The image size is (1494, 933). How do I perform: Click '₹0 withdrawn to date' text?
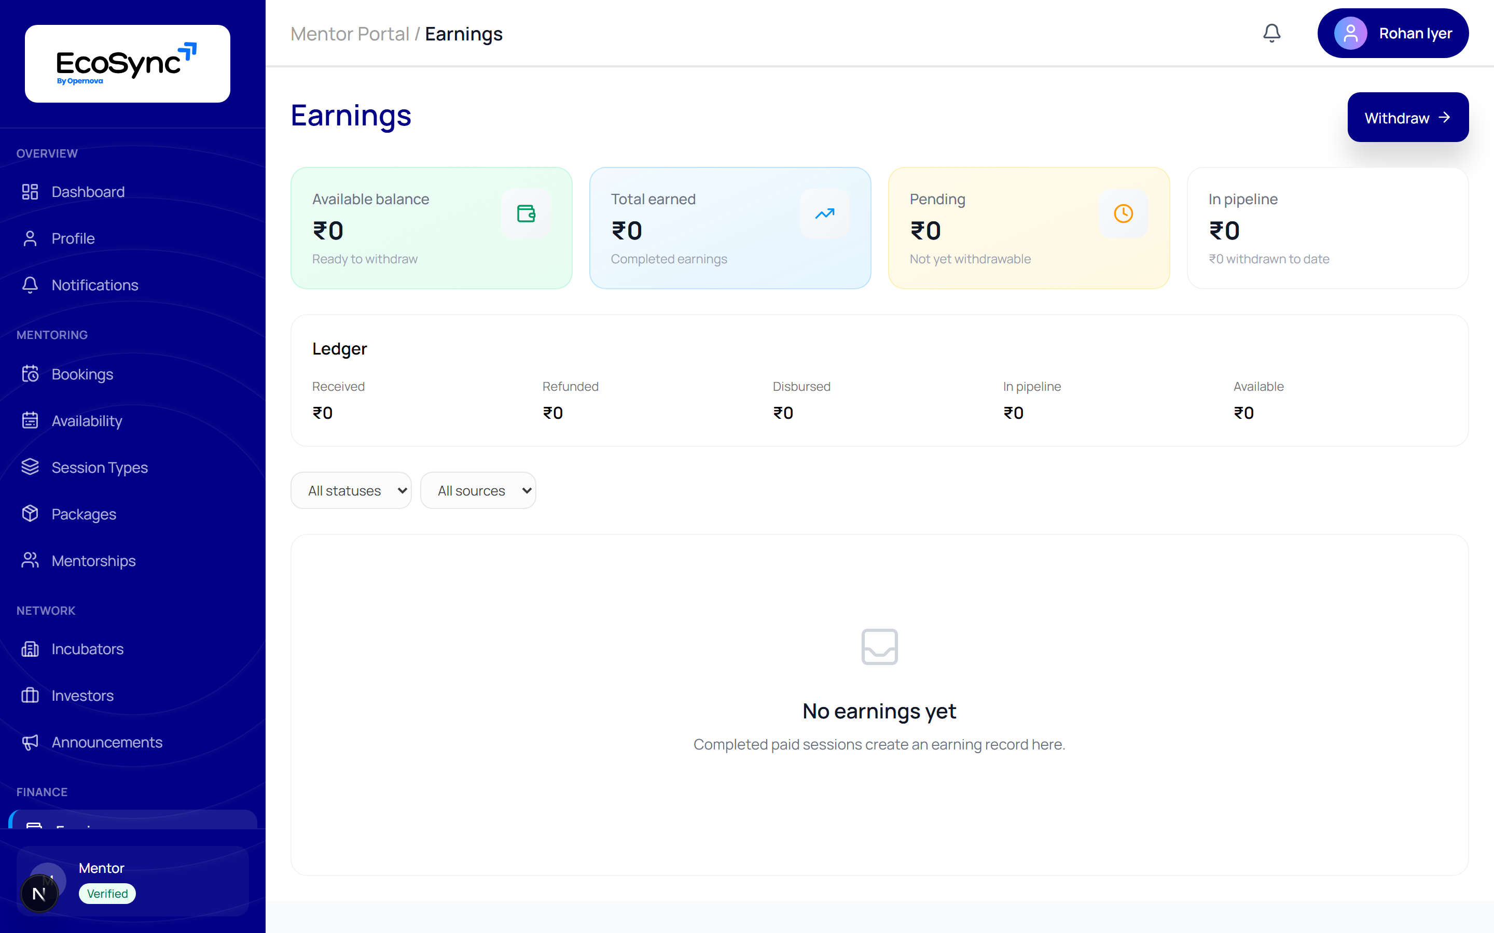point(1269,259)
